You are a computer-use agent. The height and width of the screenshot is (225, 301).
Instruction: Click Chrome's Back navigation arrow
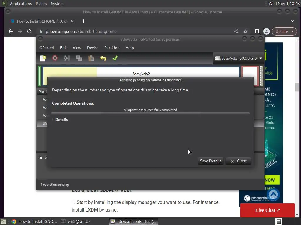11,31
